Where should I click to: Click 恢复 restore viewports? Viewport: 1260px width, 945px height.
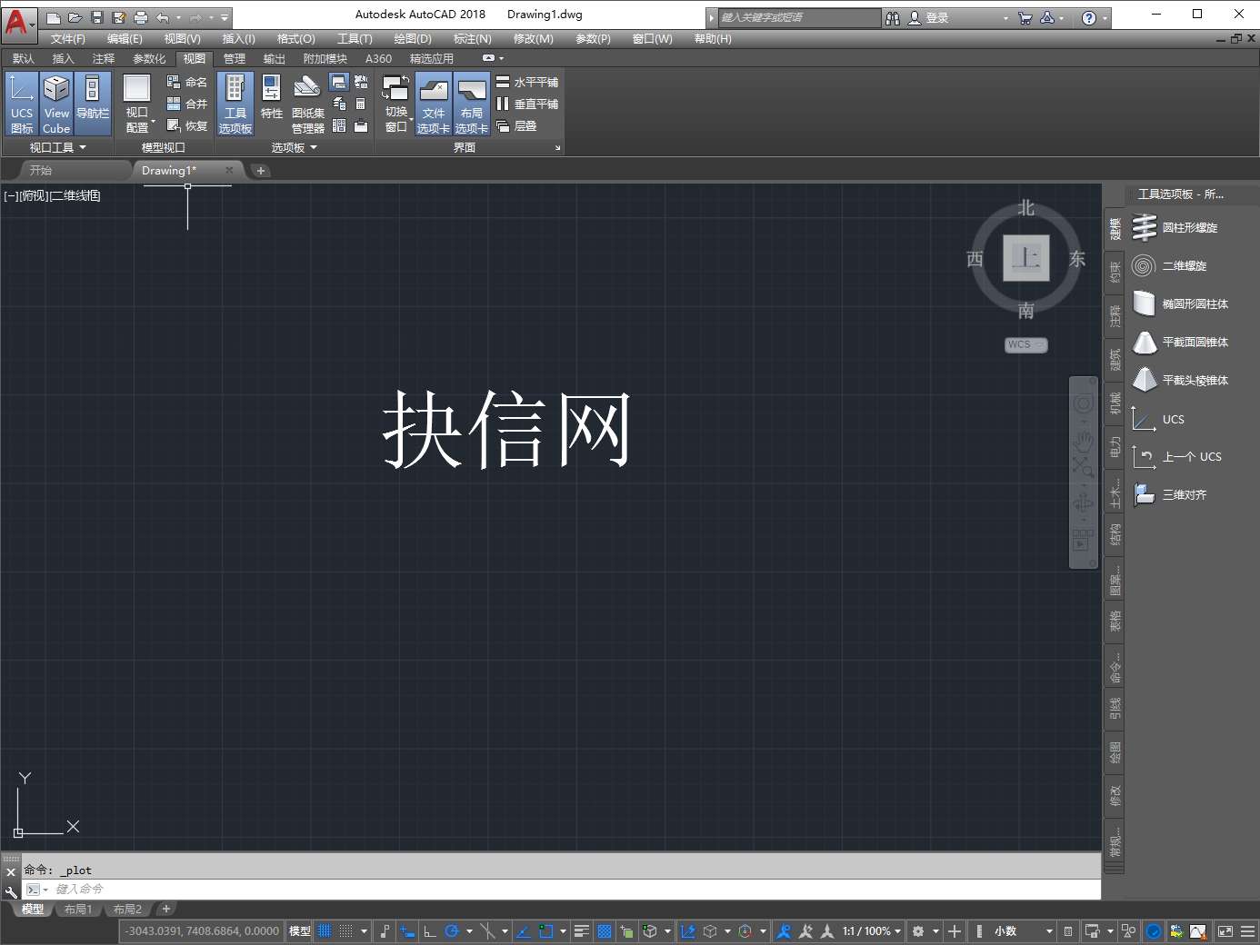coord(187,125)
